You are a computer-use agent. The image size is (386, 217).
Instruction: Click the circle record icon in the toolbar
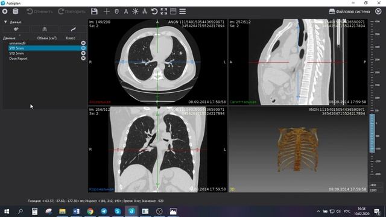pyautogui.click(x=5, y=11)
